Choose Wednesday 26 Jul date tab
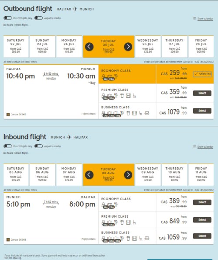 click(x=148, y=46)
